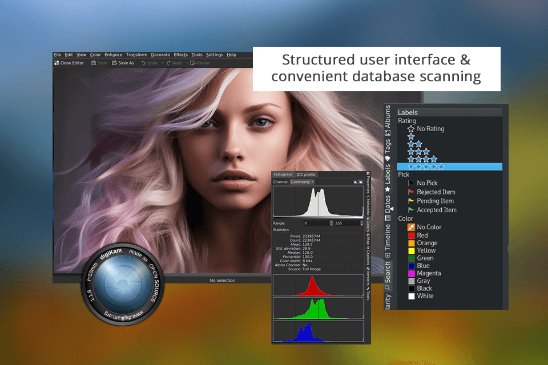Open the Tools sidebar tab
The image size is (548, 365).
368,293
